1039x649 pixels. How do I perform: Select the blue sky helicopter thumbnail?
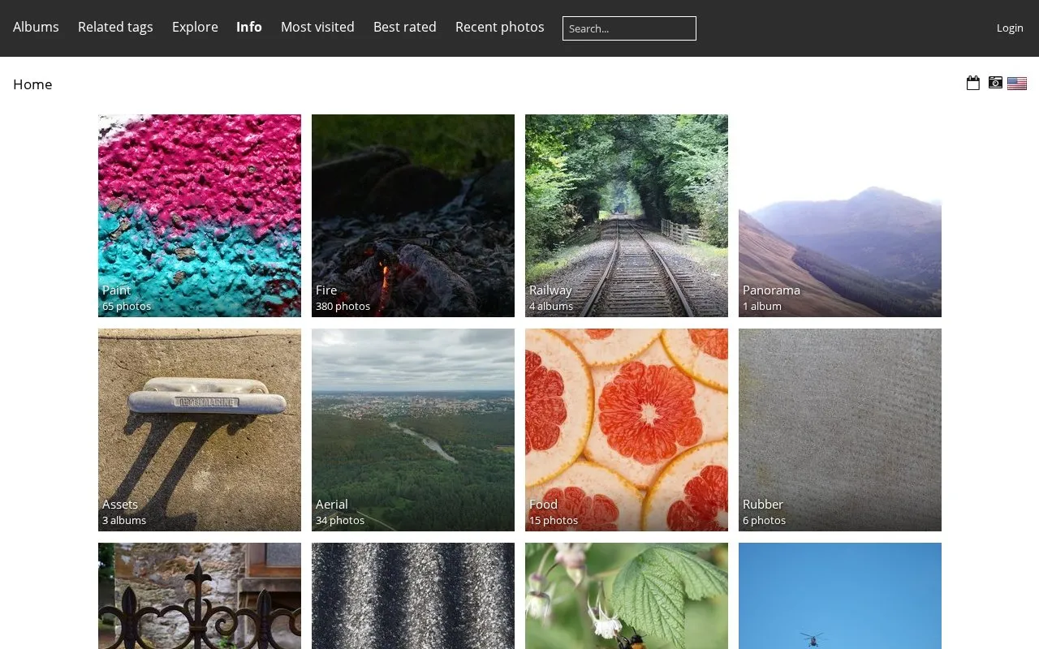tap(840, 595)
